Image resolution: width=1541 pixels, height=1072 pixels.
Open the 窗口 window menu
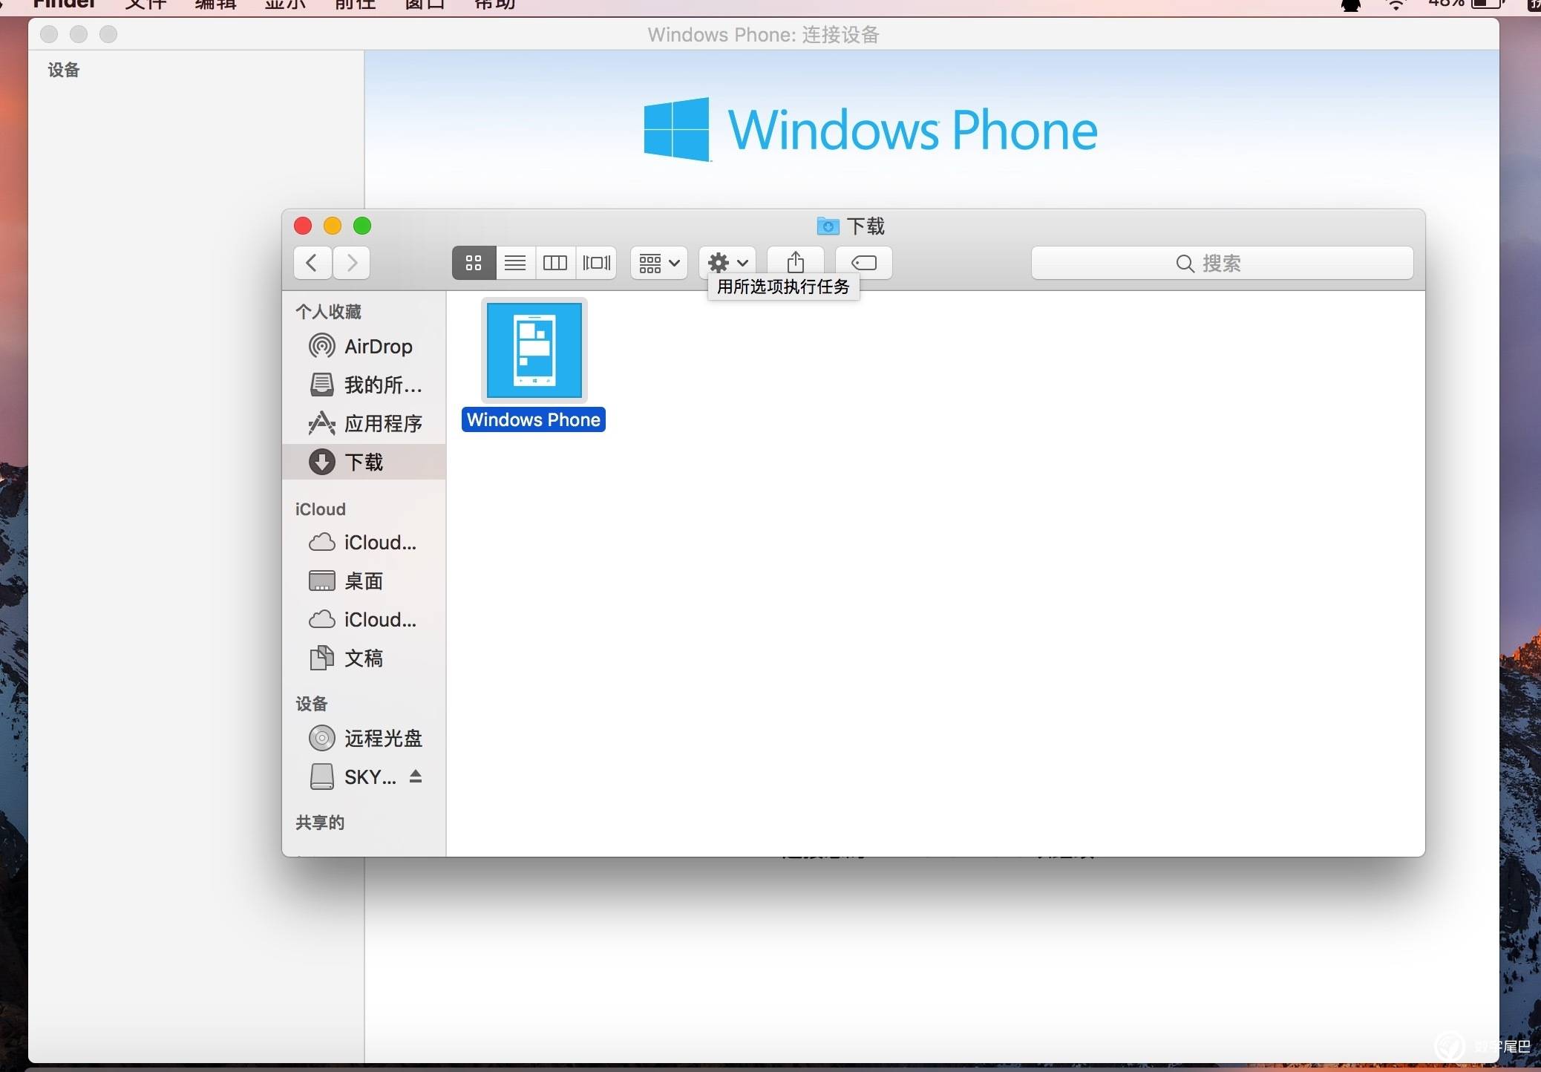425,4
